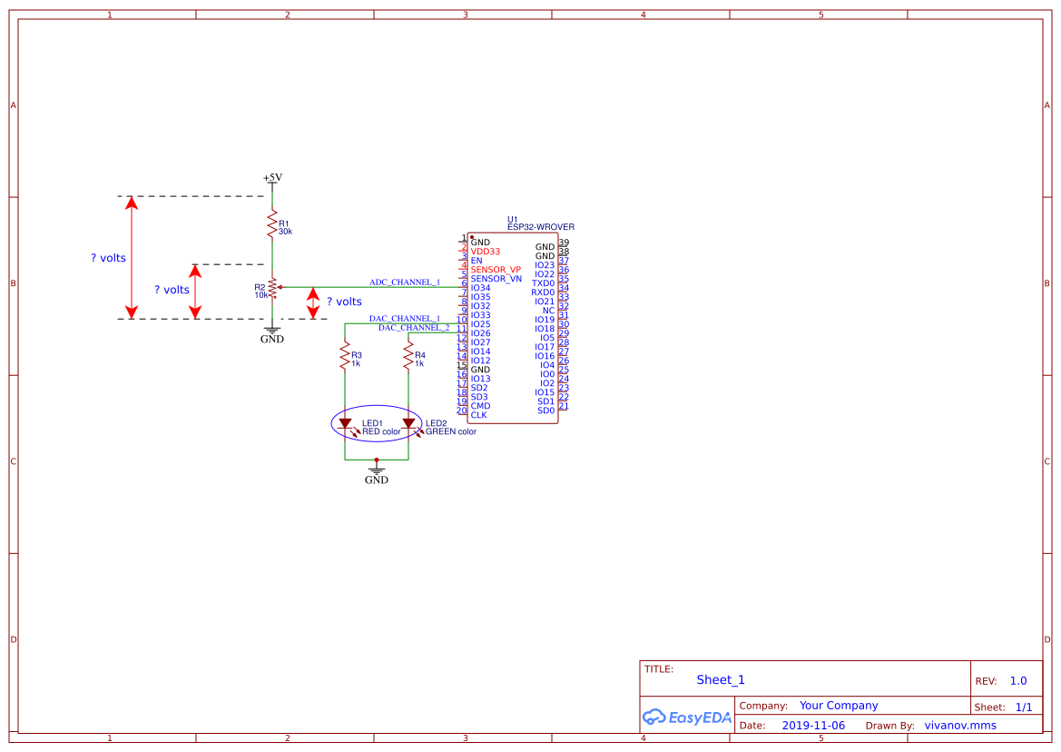1061x752 pixels.
Task: Select the 2019-11-06 date field
Action: [x=813, y=726]
